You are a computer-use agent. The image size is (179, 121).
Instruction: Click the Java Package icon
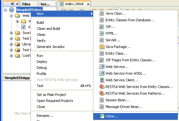tap(102, 47)
